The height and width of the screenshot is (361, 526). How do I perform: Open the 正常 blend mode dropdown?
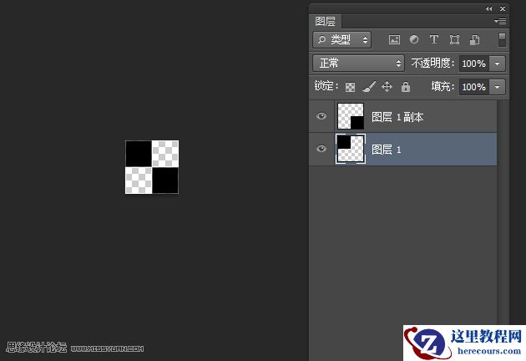tap(358, 64)
